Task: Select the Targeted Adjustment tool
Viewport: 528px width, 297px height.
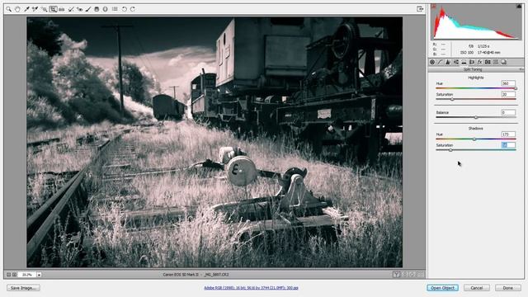Action: click(x=44, y=9)
